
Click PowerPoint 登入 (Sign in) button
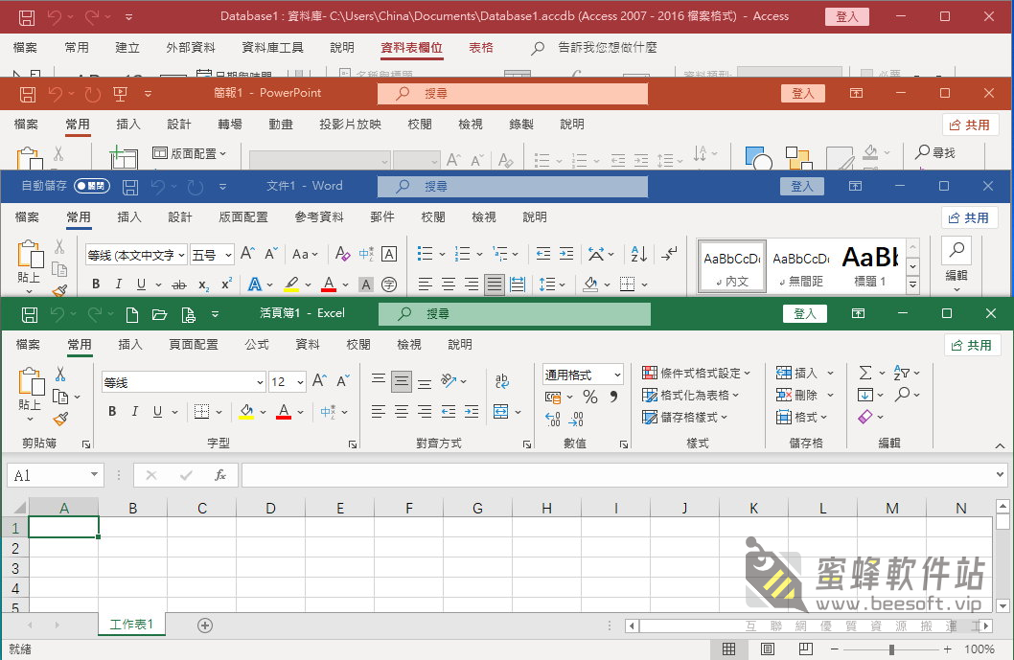803,94
